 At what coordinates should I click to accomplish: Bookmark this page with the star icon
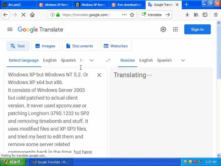pyautogui.click(x=132, y=15)
